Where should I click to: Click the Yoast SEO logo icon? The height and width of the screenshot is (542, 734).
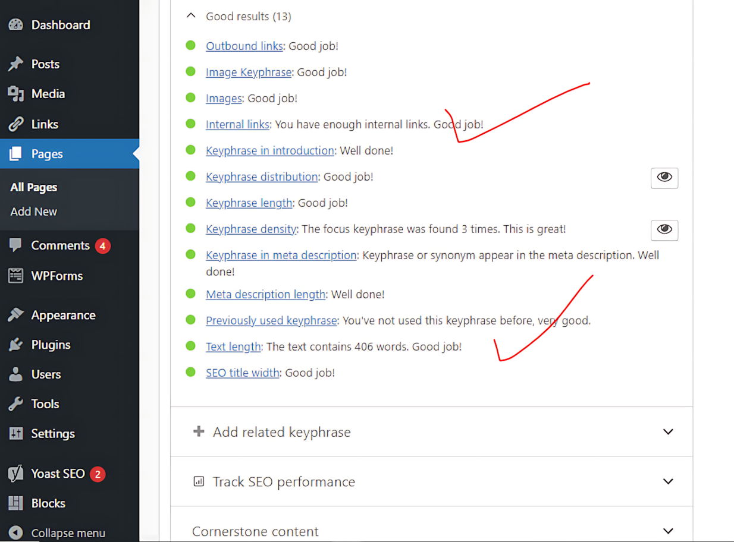(15, 474)
